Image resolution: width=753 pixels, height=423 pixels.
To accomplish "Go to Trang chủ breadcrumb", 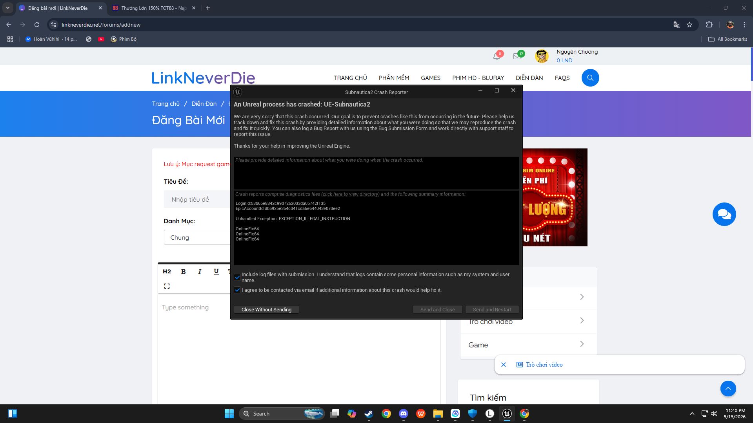I will (166, 104).
